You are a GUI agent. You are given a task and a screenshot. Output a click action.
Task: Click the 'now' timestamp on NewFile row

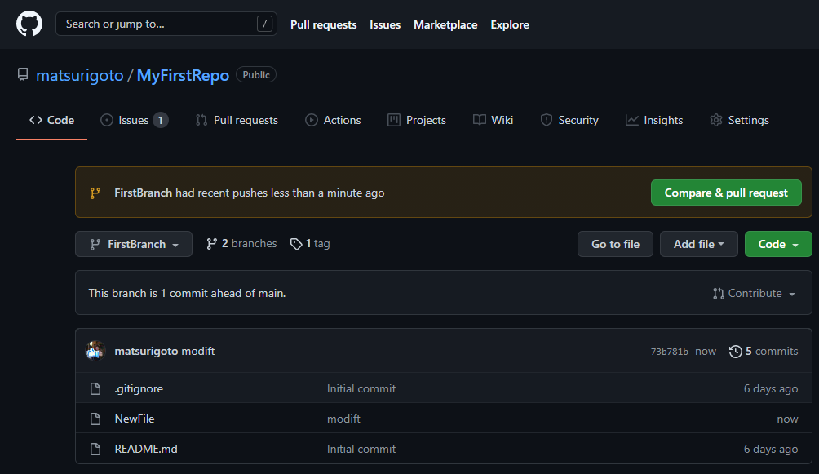coord(787,419)
